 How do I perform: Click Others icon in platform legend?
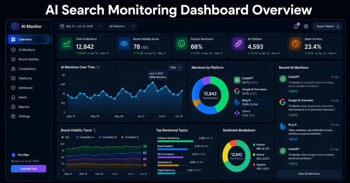pyautogui.click(x=237, y=113)
